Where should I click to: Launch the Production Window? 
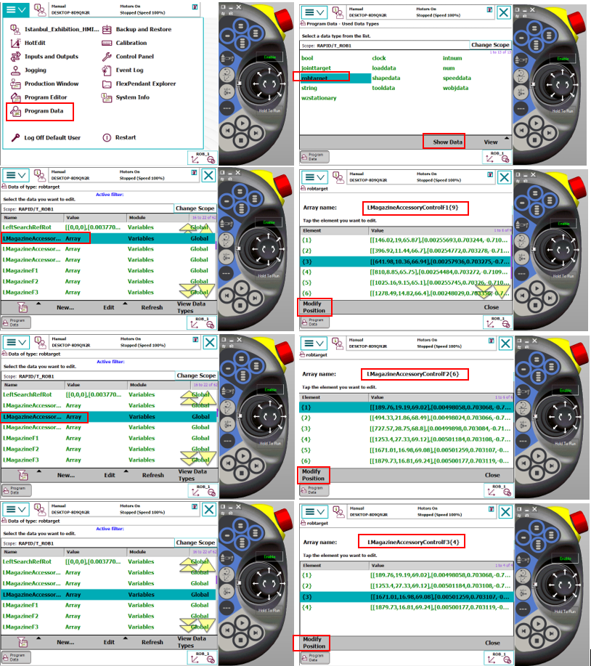tap(51, 84)
